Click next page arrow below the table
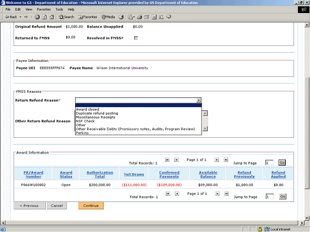This screenshot has width=310, height=232. (217, 193)
